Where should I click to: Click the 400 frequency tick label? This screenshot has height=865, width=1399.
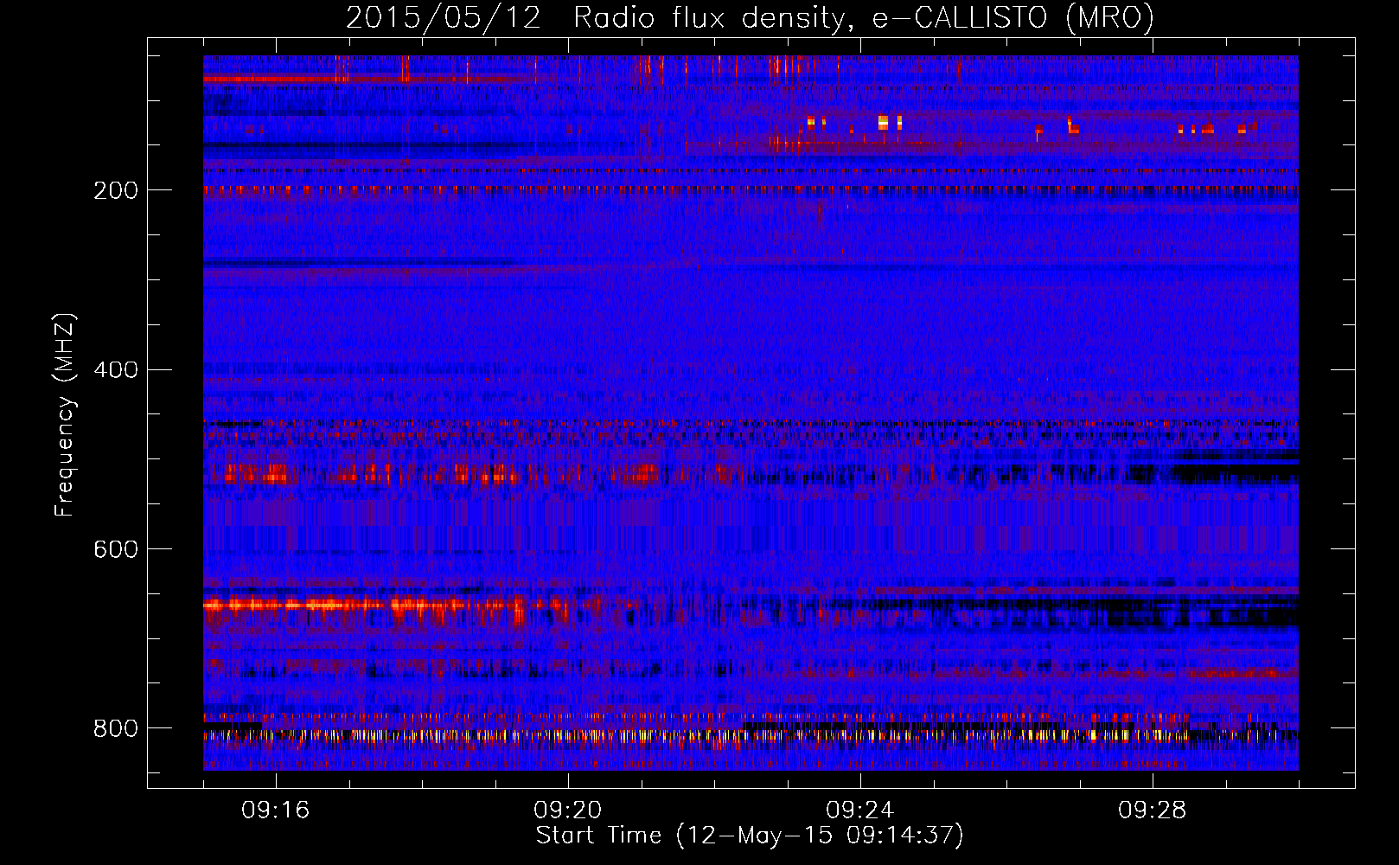tap(116, 370)
